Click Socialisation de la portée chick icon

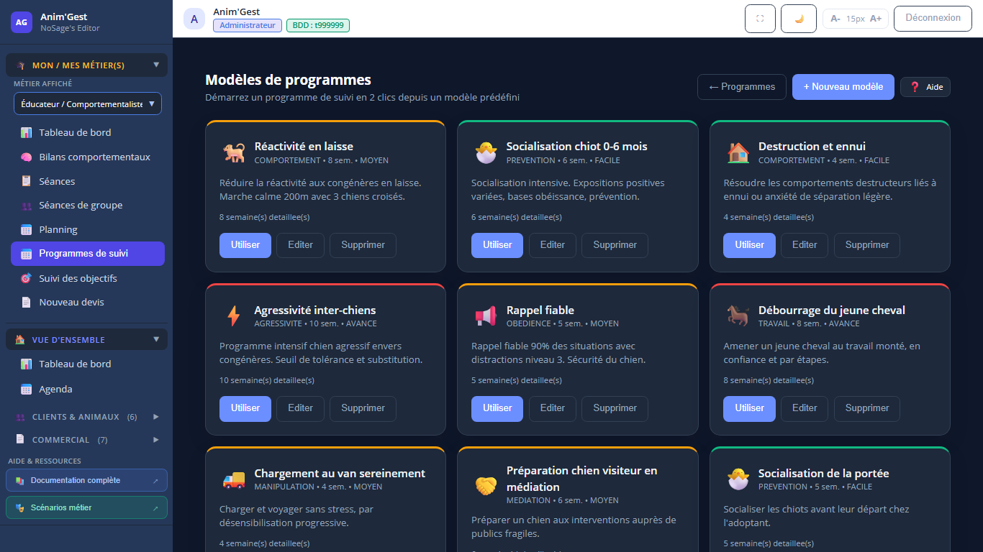[738, 479]
